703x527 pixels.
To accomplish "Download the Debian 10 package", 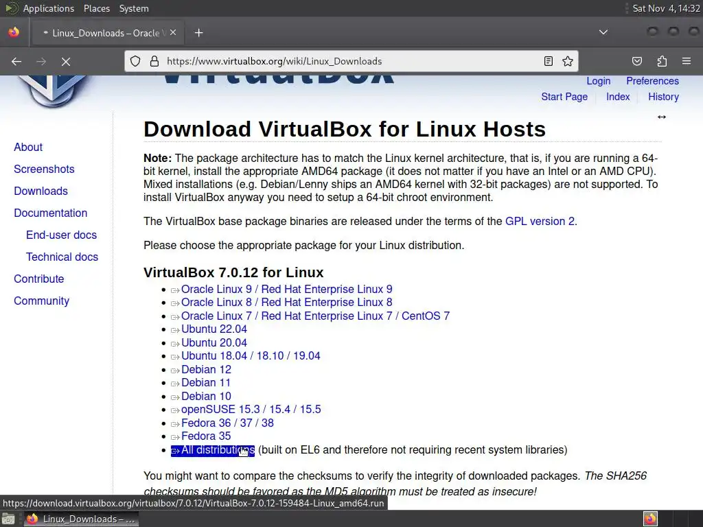I will coord(206,396).
